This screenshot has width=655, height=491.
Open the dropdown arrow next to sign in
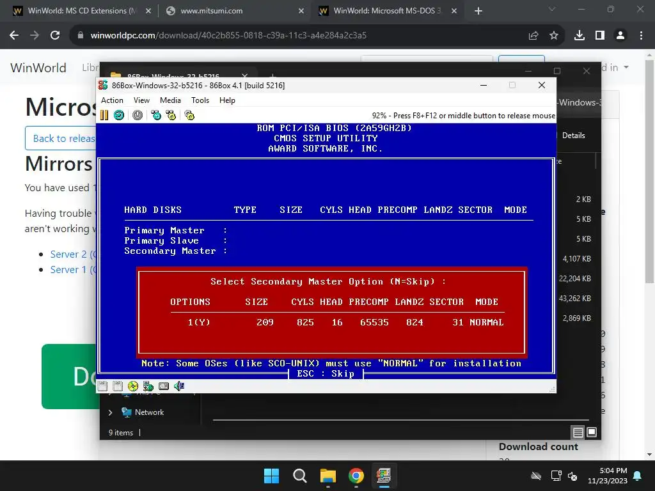[x=626, y=67]
